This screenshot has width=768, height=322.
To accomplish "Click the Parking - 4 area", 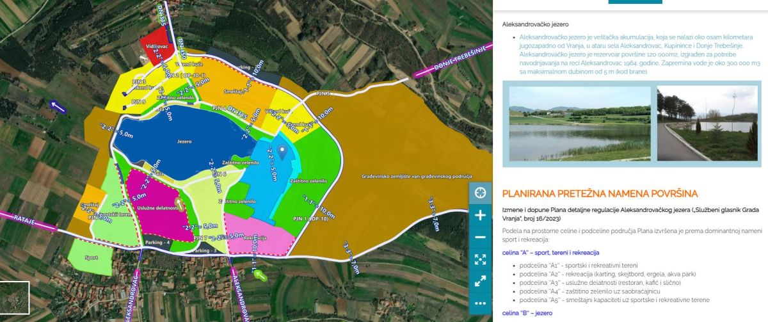I will coord(157,243).
